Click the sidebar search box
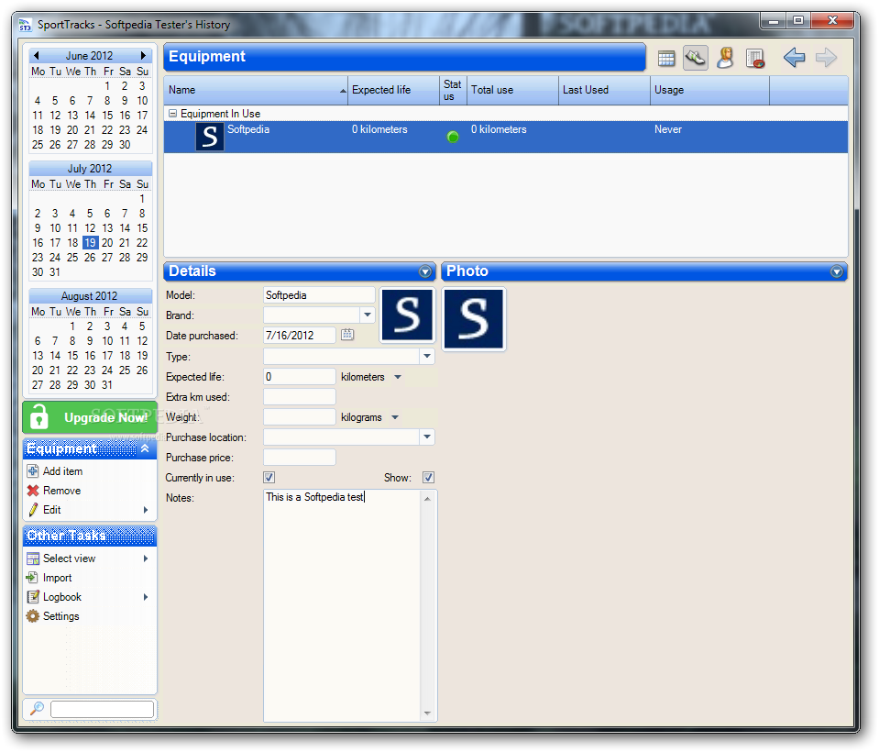 [102, 709]
